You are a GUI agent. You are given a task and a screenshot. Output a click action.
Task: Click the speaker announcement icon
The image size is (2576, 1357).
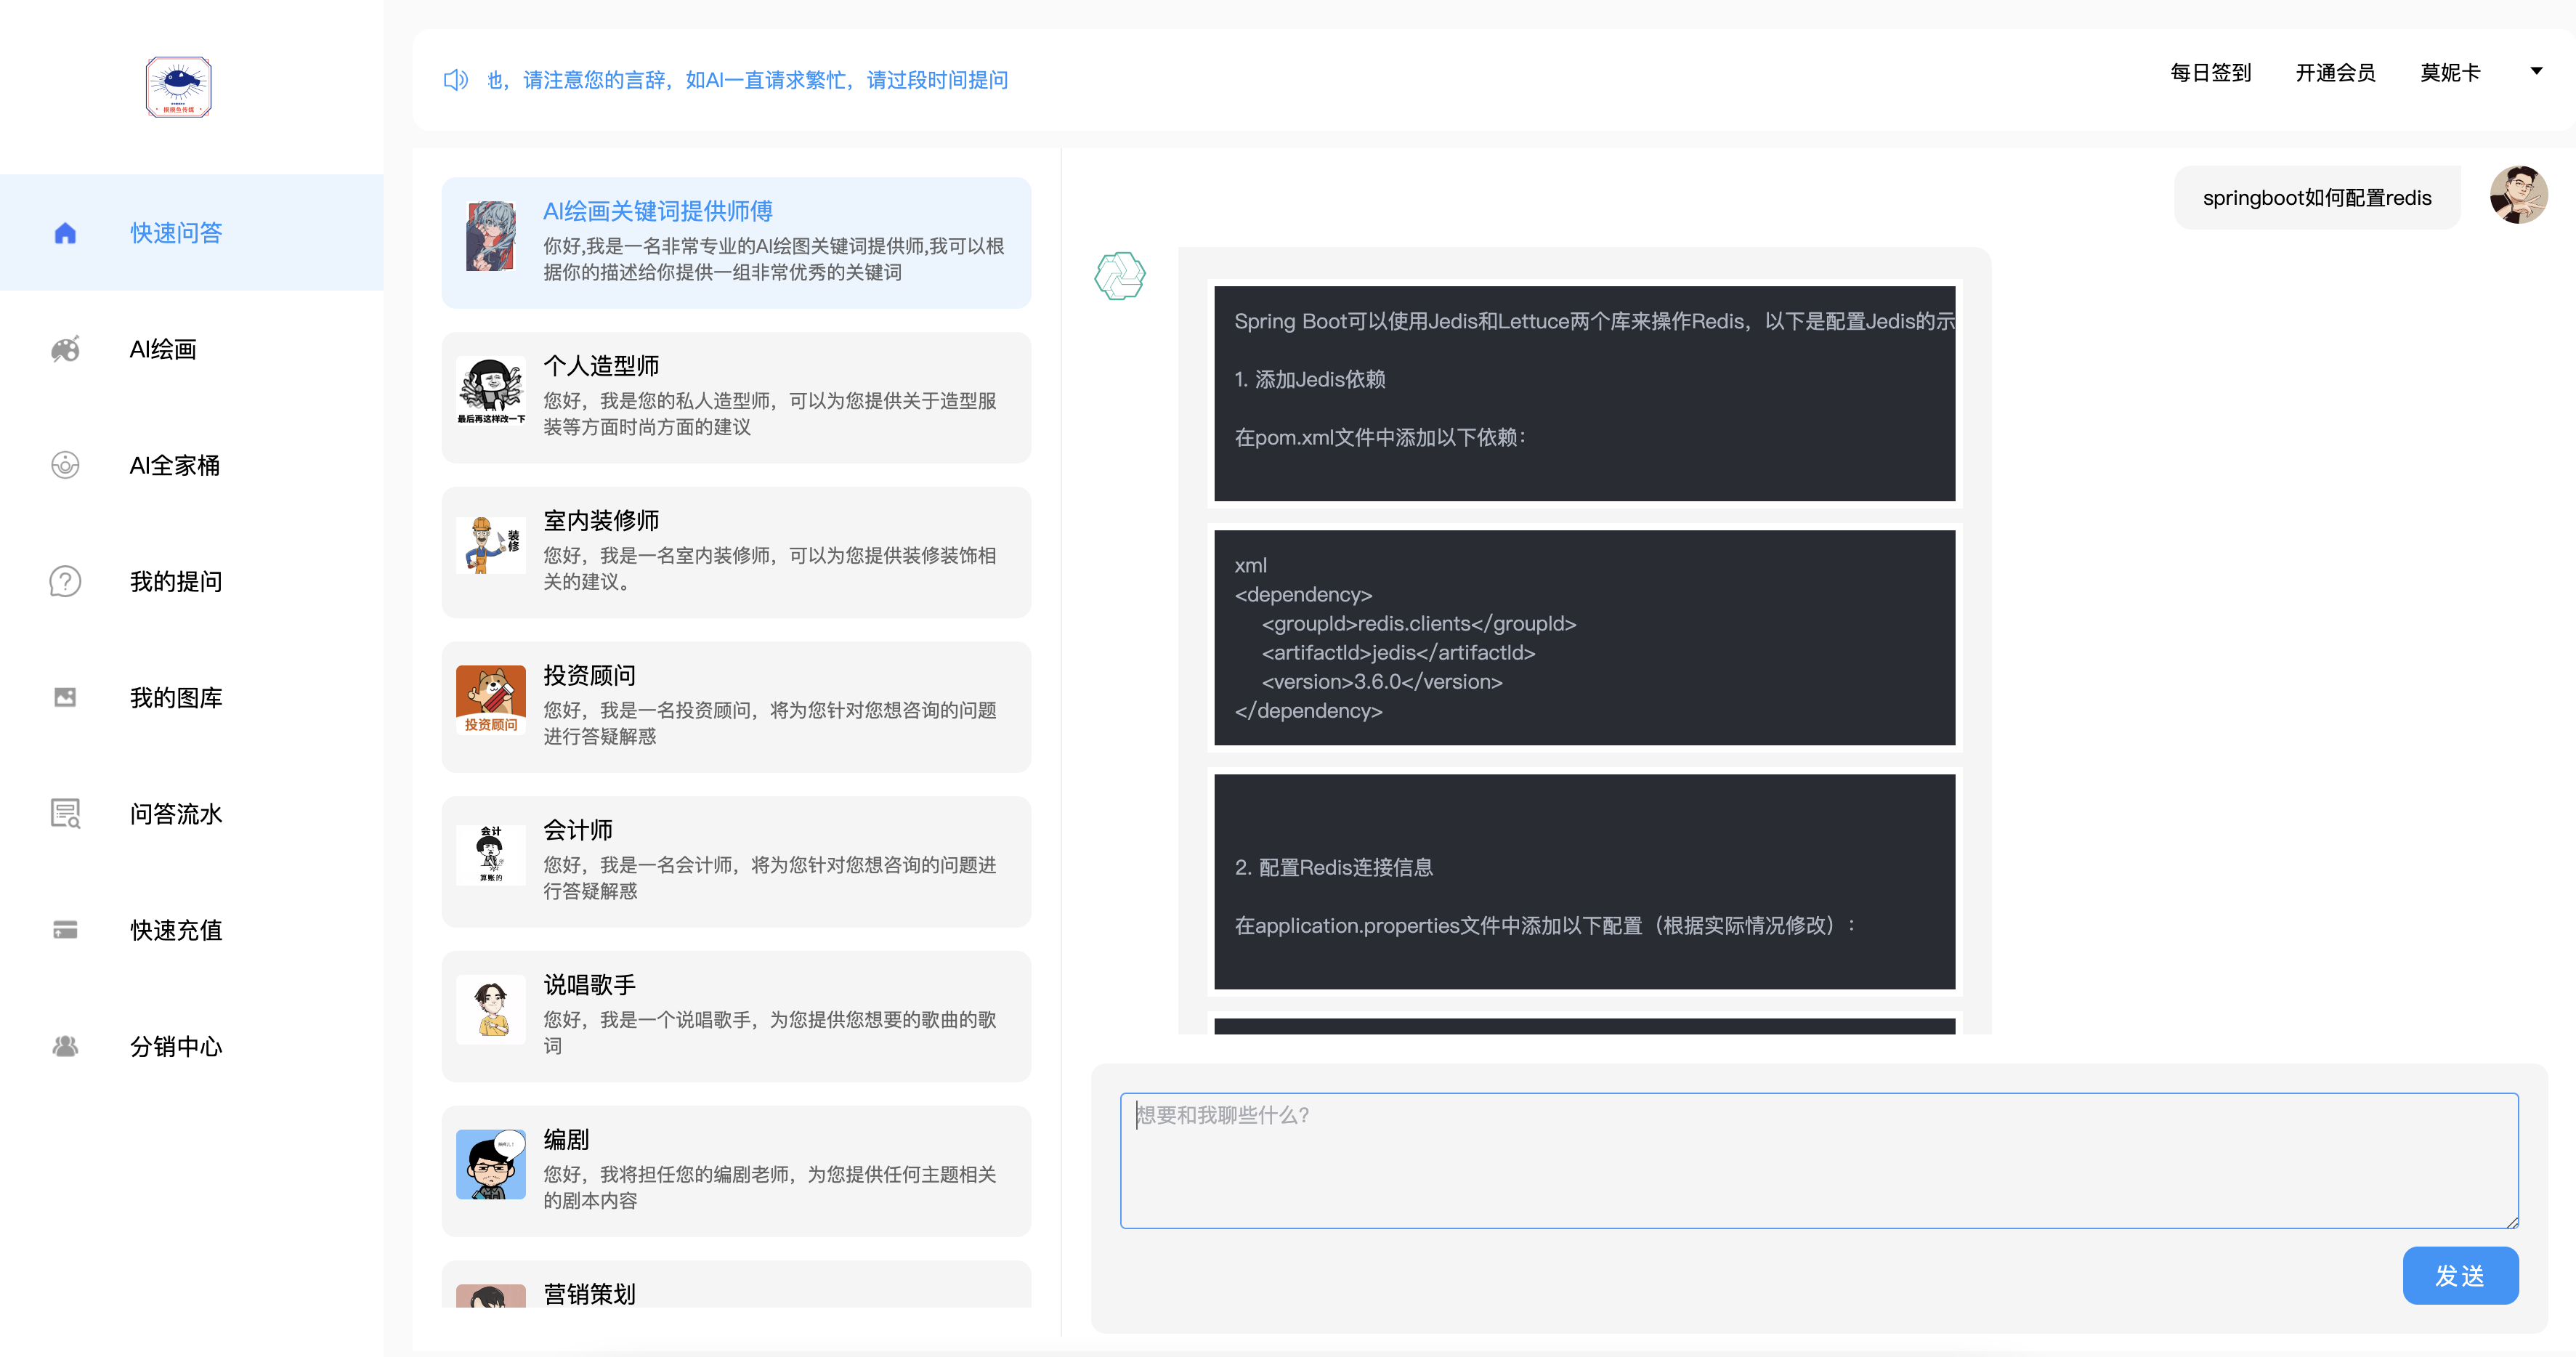(455, 80)
